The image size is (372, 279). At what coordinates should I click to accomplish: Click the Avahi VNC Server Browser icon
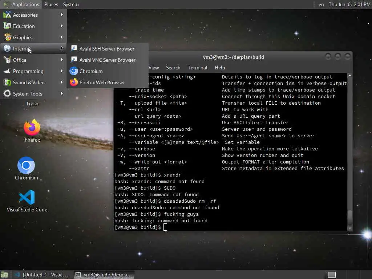tap(74, 60)
